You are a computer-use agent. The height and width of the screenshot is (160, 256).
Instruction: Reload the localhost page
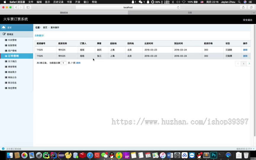click(178, 7)
